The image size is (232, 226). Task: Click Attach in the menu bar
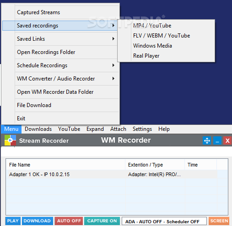[x=118, y=129]
